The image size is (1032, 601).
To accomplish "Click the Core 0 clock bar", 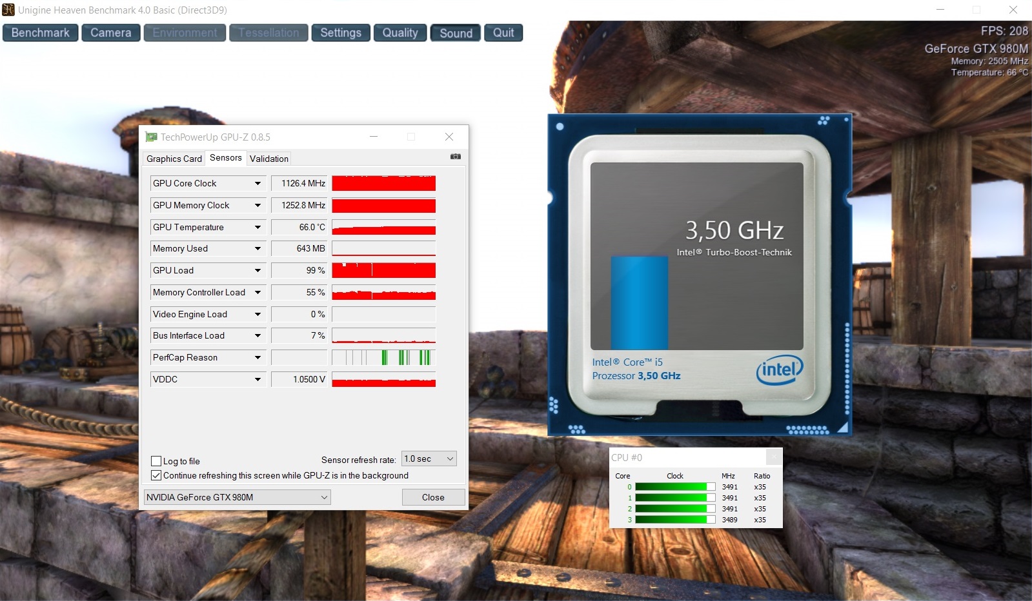I will (x=675, y=487).
